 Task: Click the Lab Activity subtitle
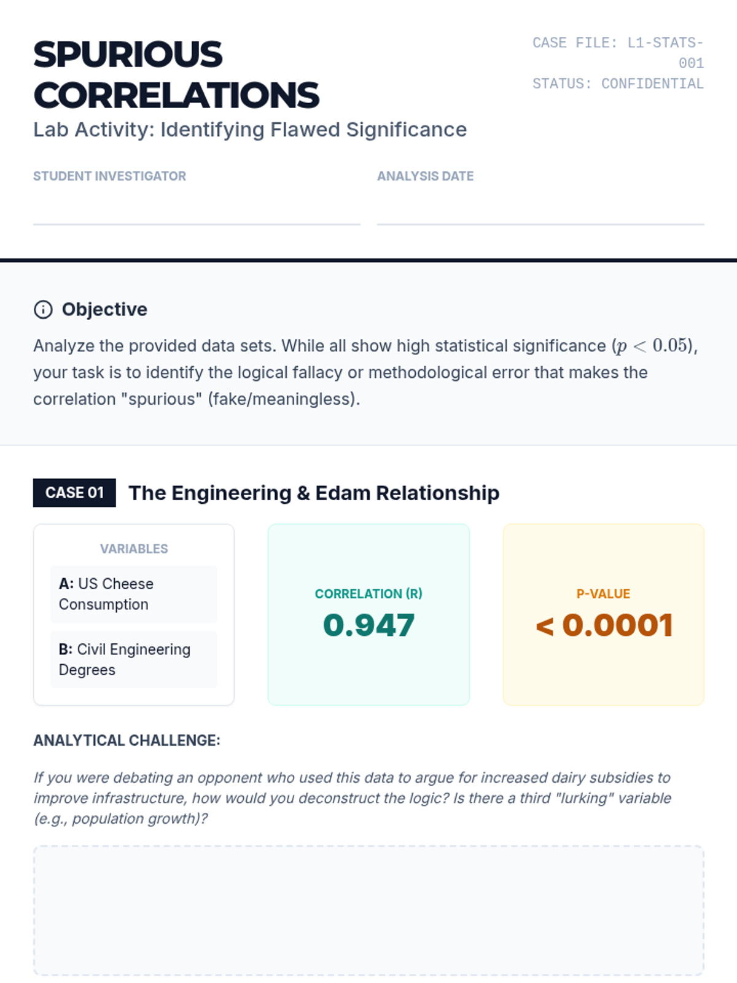coord(250,130)
